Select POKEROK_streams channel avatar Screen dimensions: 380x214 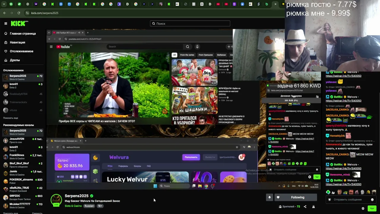[x=5, y=181]
